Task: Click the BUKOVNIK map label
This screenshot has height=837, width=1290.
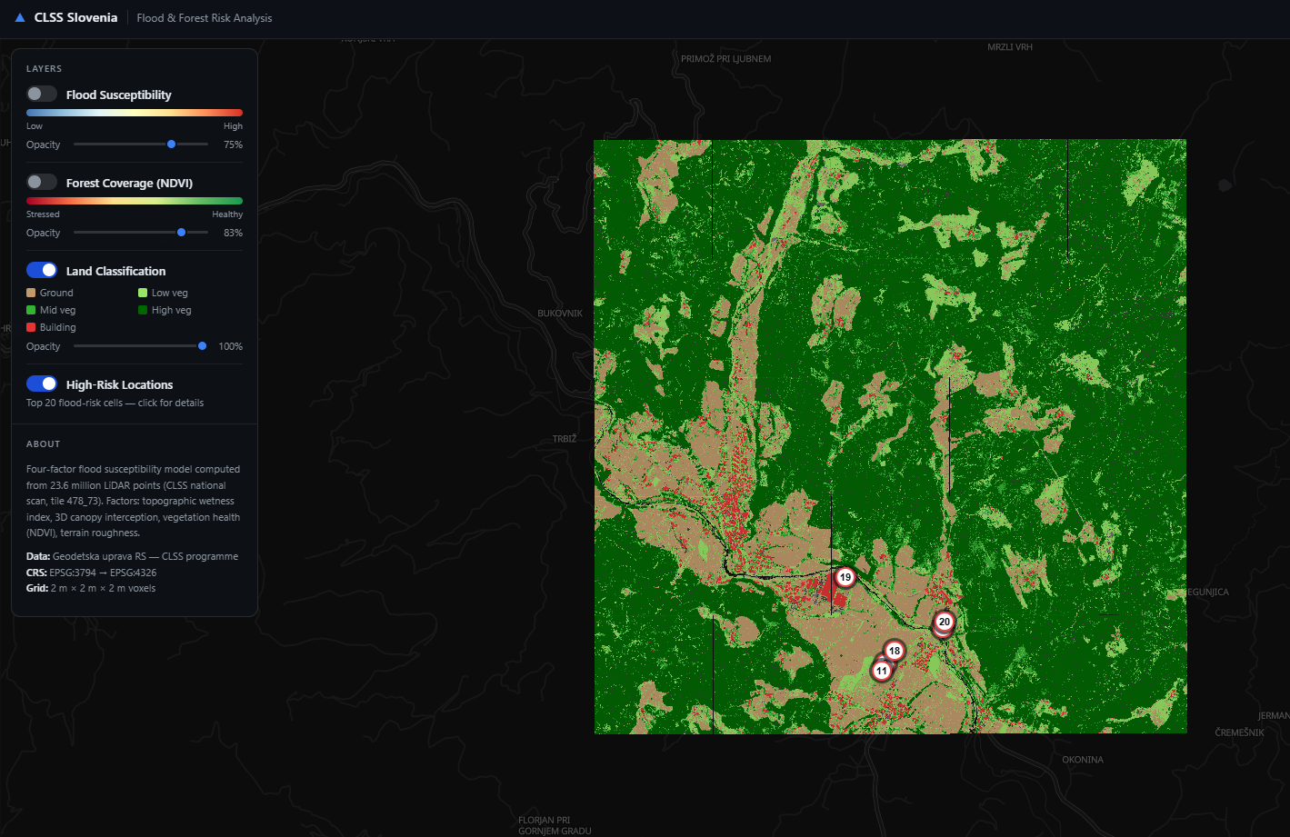Action: (x=560, y=314)
